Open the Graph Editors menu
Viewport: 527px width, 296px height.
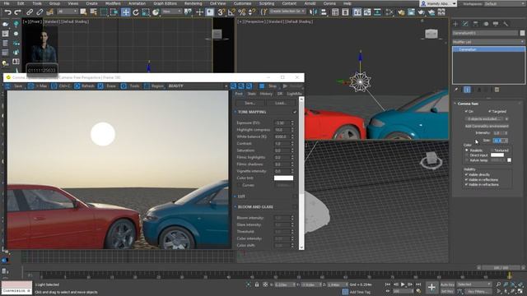[x=165, y=3]
